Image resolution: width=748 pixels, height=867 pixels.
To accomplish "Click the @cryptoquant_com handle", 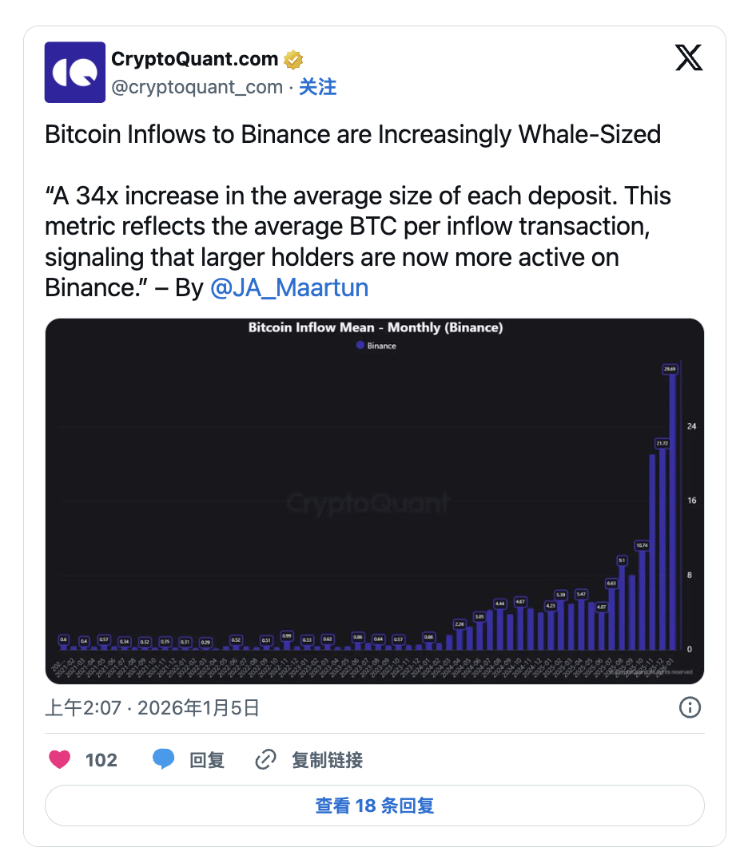I will tap(197, 87).
